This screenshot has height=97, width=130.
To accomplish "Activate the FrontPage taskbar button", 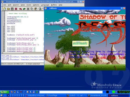I will [56, 95].
